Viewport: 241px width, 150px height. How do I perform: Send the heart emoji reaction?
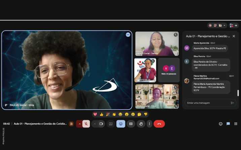click(95, 114)
